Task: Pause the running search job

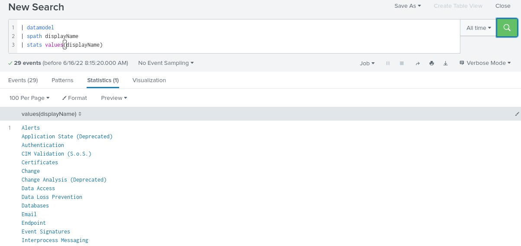Action: coord(388,63)
